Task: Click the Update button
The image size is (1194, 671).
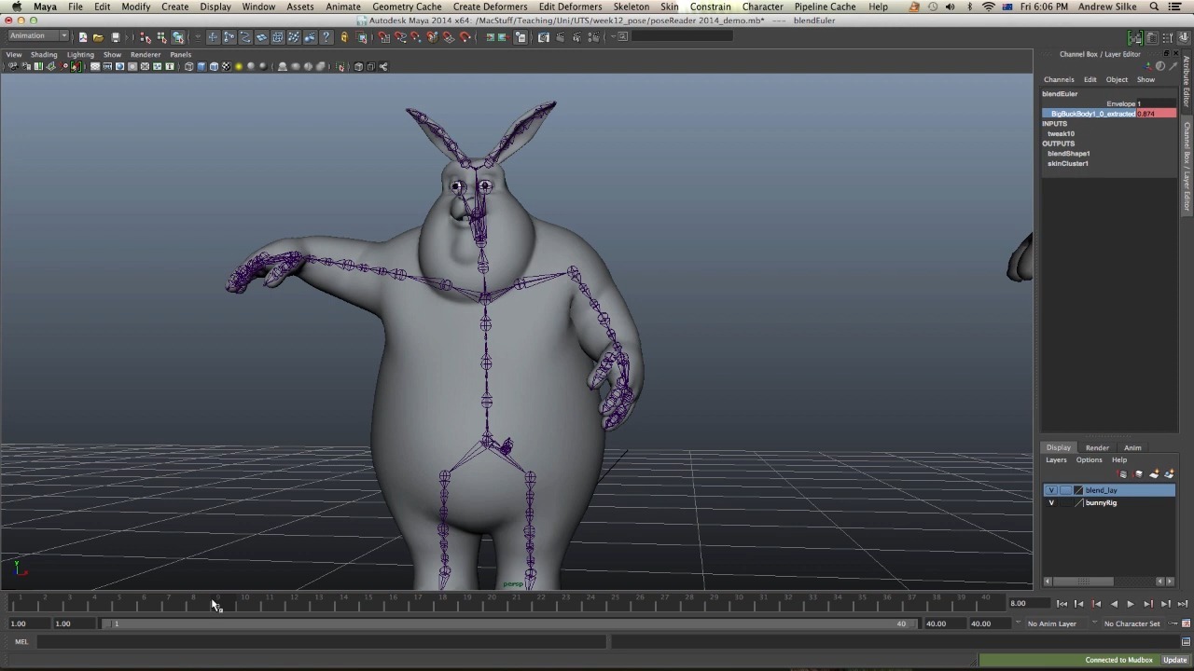Action: pos(1175,660)
